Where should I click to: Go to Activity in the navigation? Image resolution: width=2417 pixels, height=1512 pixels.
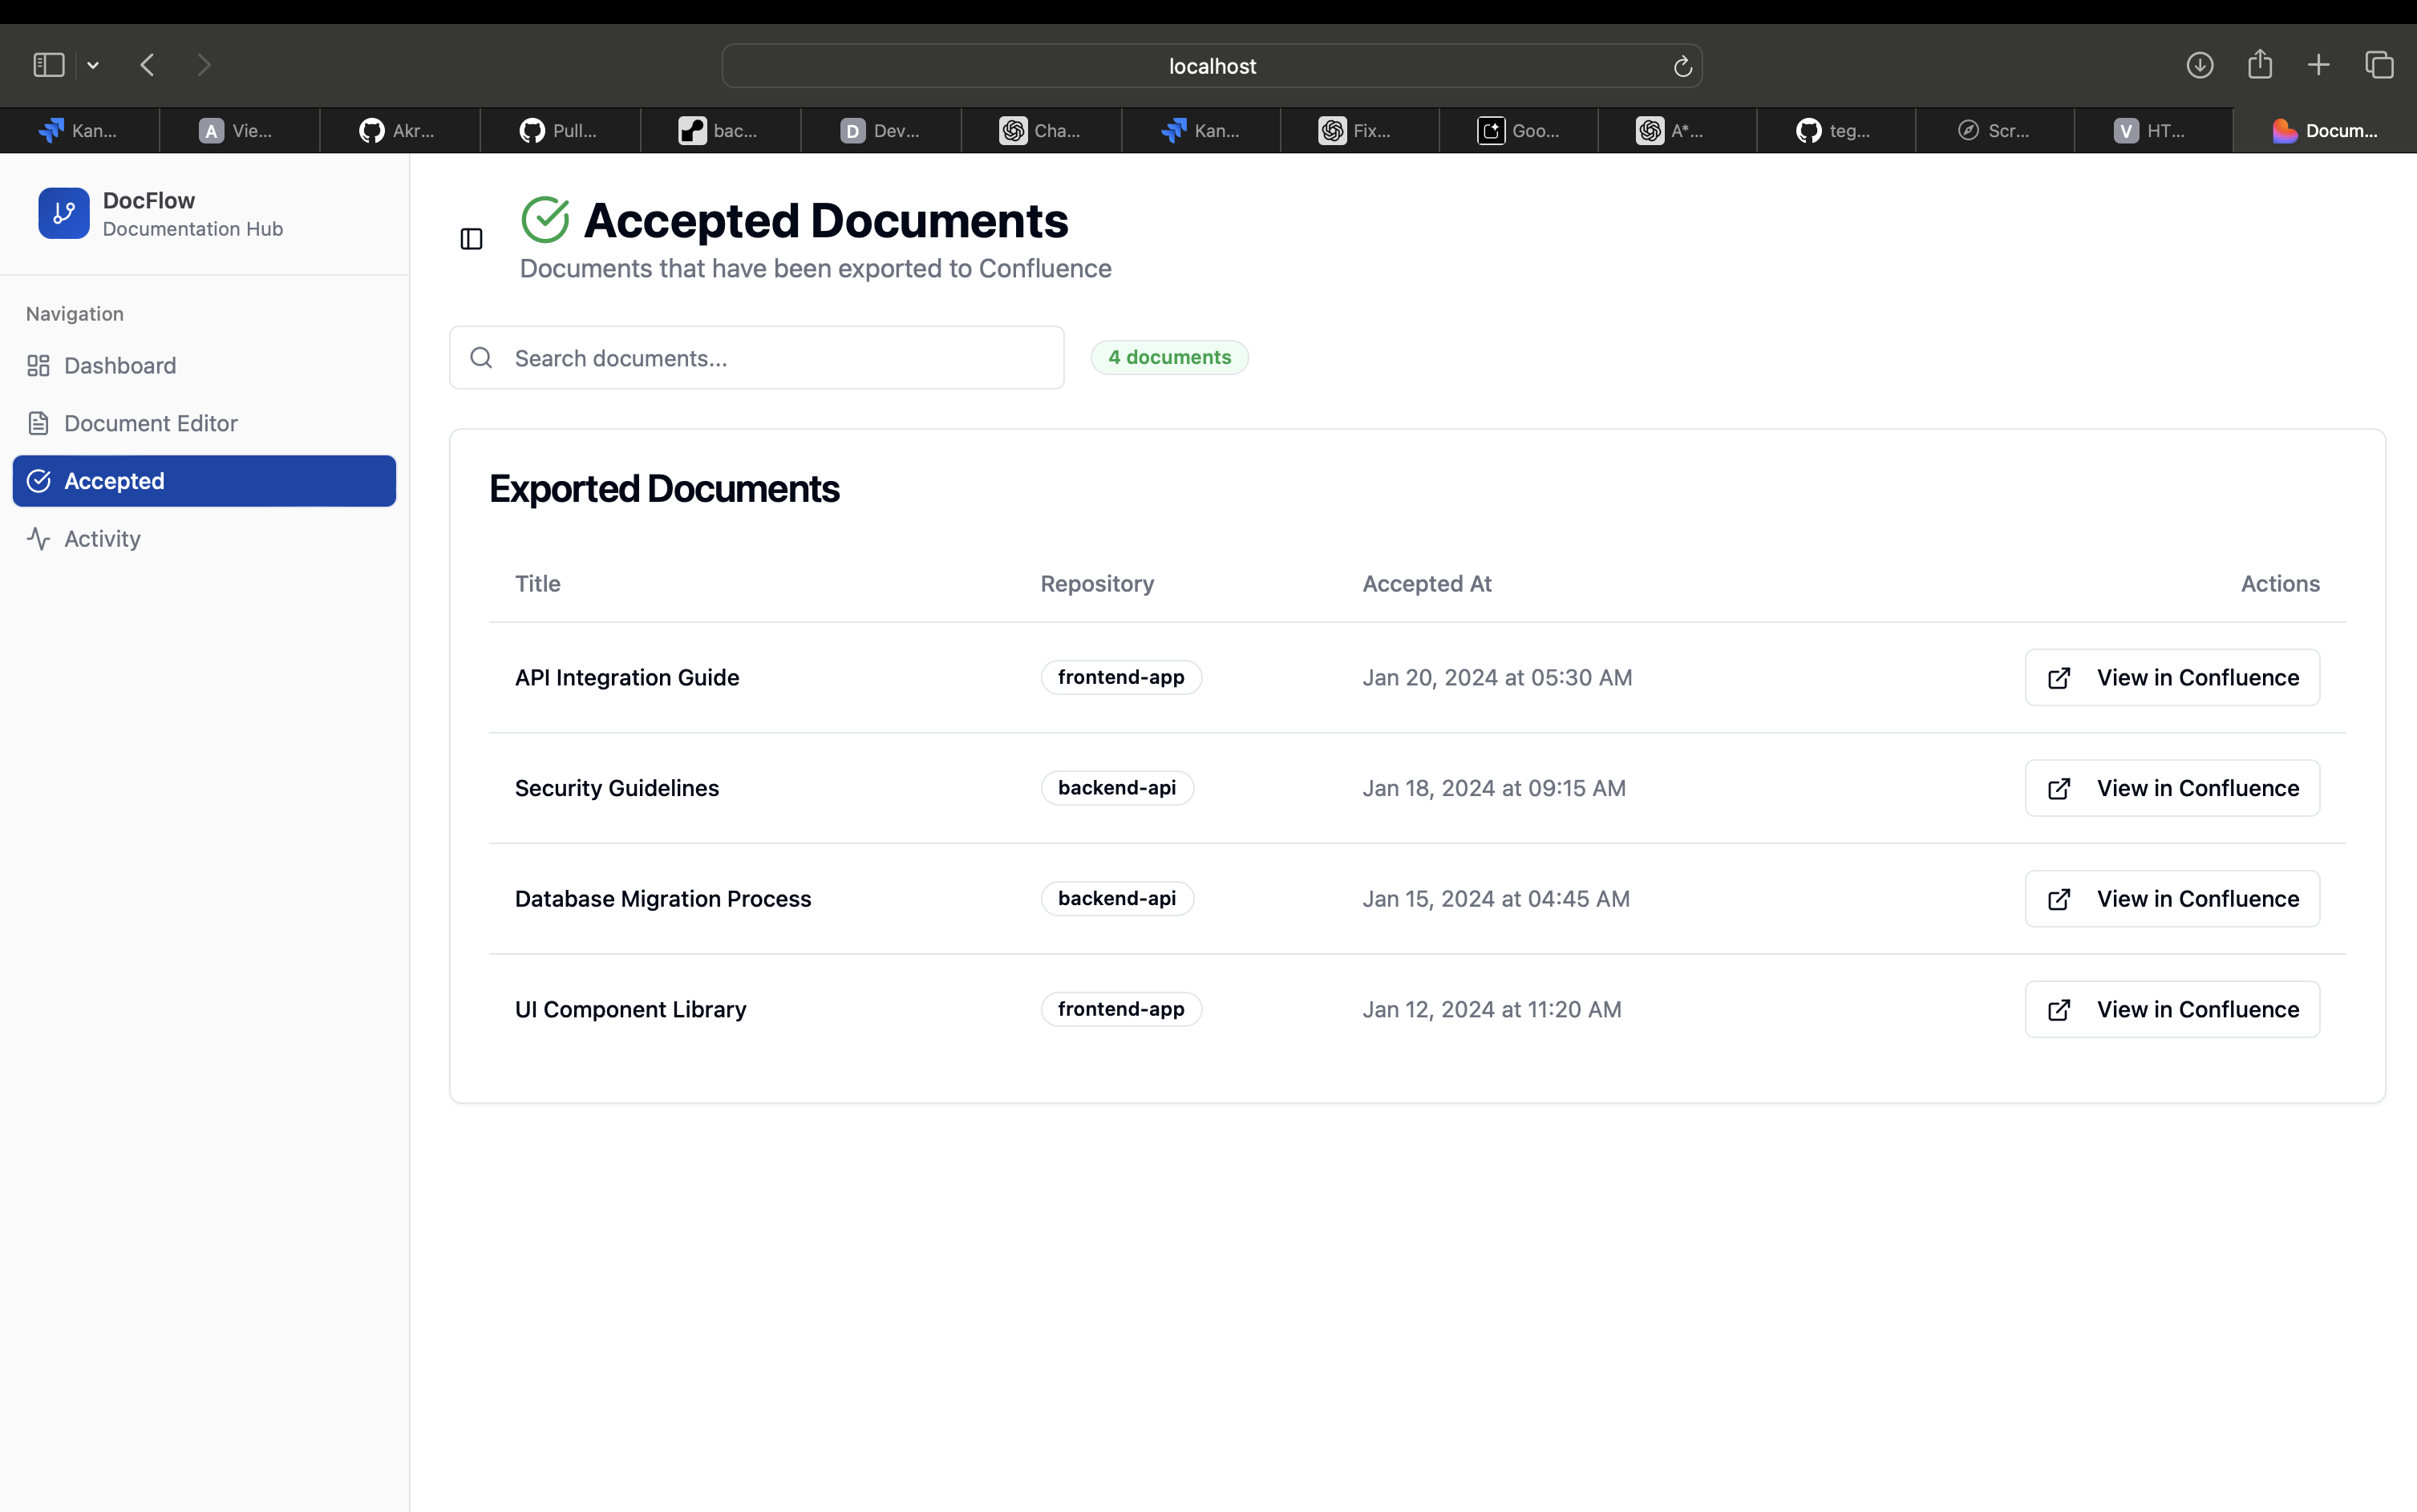[x=102, y=539]
